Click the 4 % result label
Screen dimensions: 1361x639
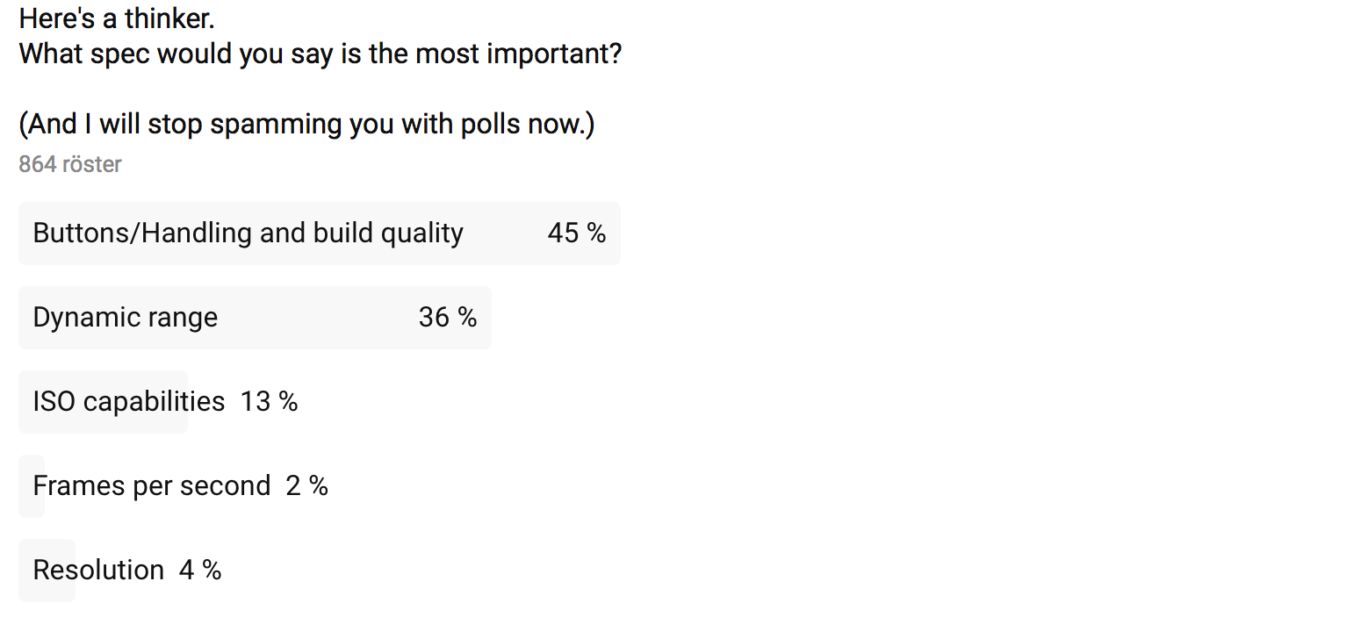point(200,570)
